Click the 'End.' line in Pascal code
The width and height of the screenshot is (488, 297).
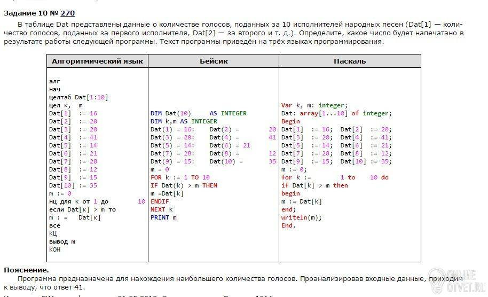(x=288, y=225)
